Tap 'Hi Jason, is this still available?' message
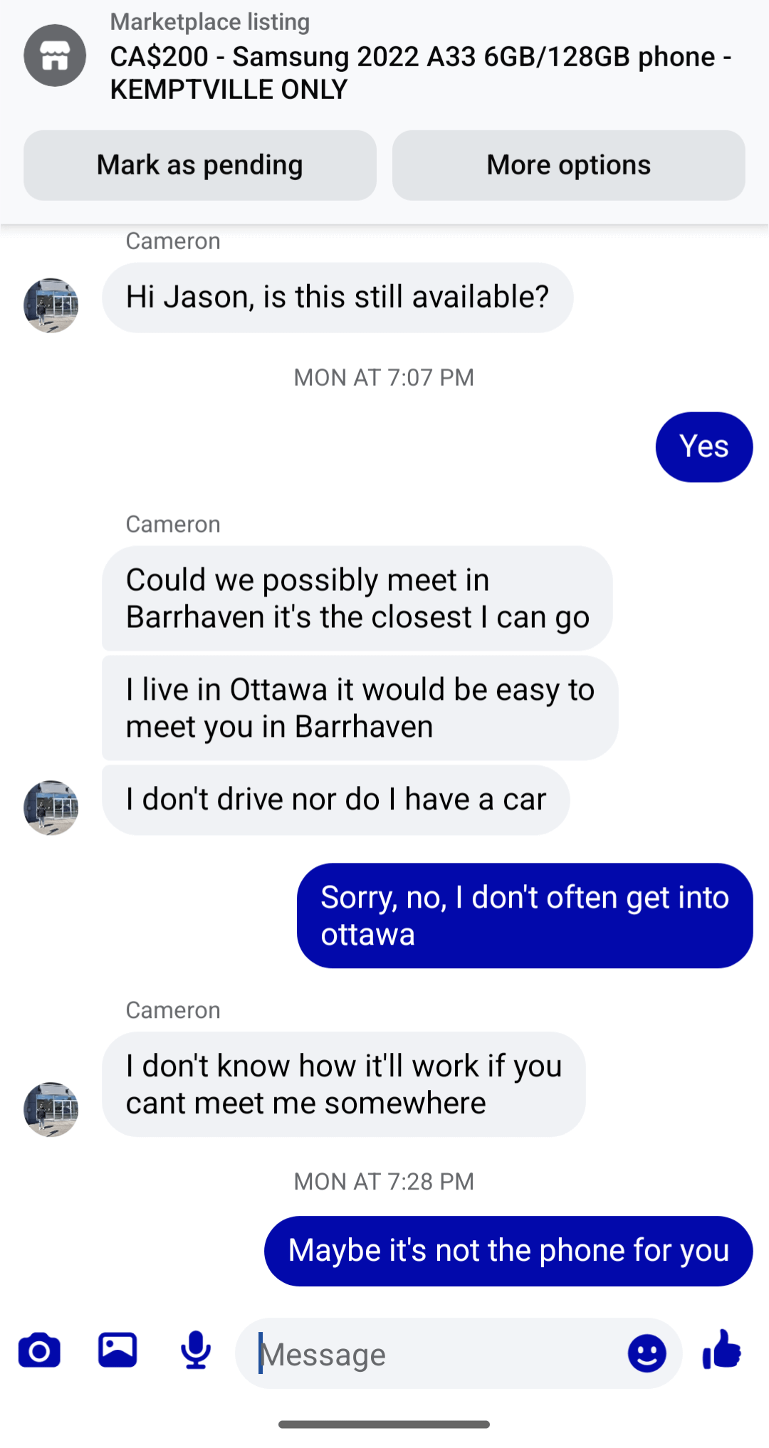769x1448 pixels. click(338, 298)
